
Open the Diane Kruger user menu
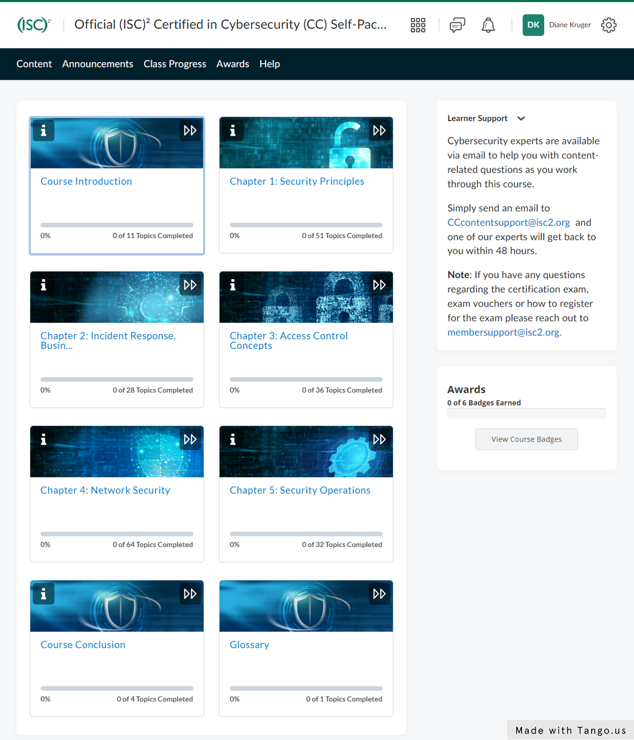570,25
